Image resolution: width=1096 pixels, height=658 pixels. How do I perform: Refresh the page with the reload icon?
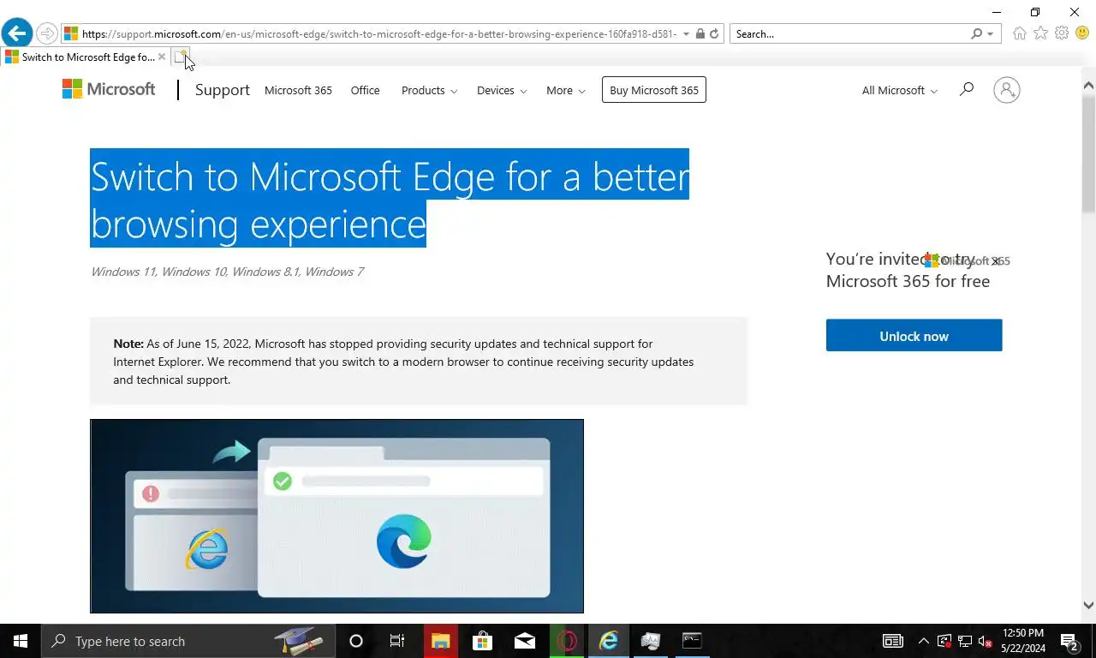point(714,33)
